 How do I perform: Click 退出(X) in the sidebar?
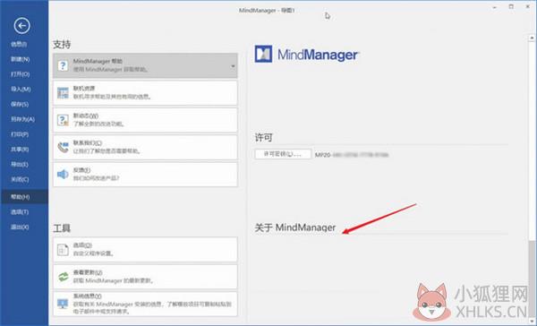(20, 227)
